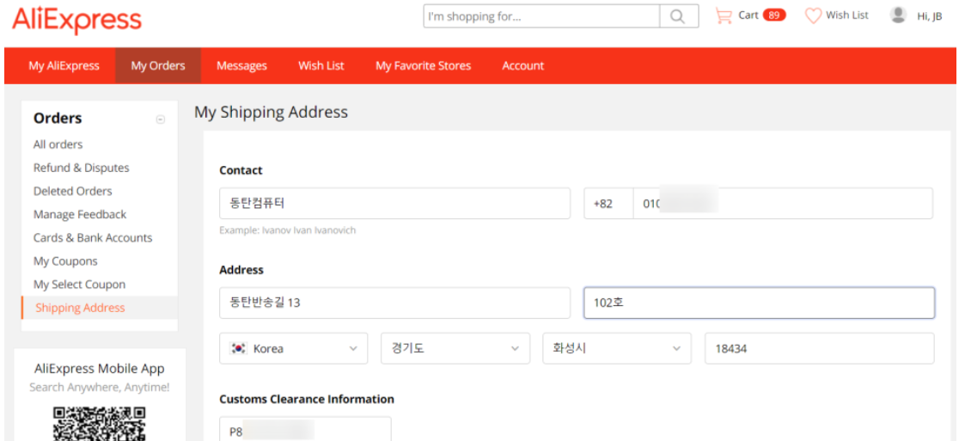Click the AliExpress logo
The width and height of the screenshot is (959, 441).
tap(76, 20)
